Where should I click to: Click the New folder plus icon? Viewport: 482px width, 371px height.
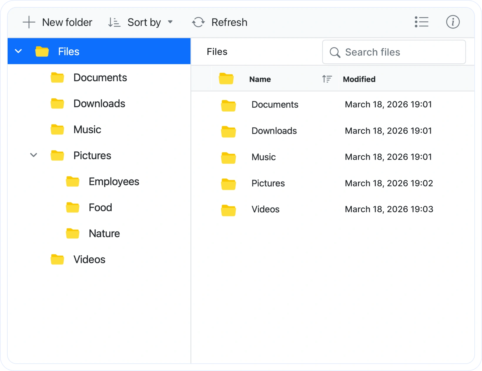click(29, 22)
